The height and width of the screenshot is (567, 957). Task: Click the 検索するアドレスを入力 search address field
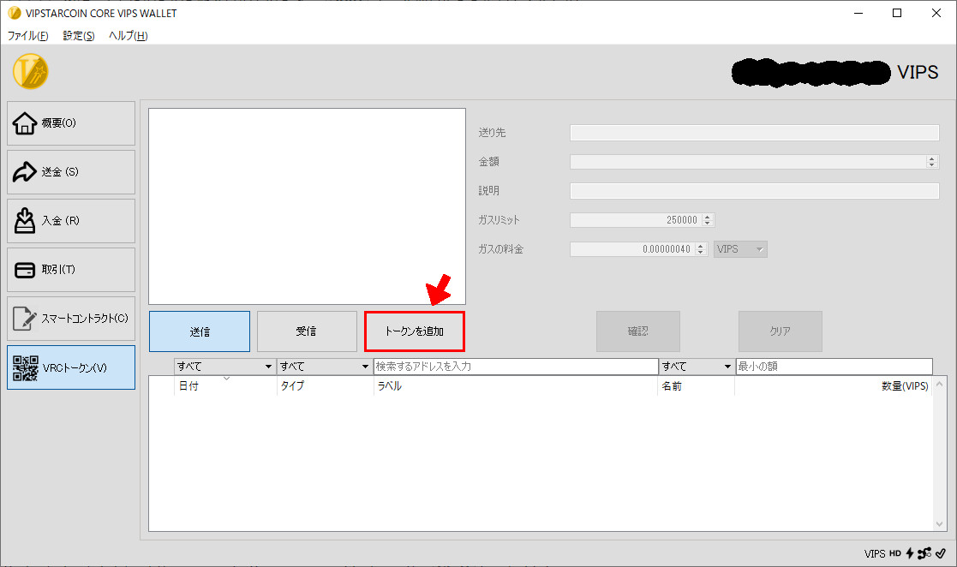coord(515,367)
